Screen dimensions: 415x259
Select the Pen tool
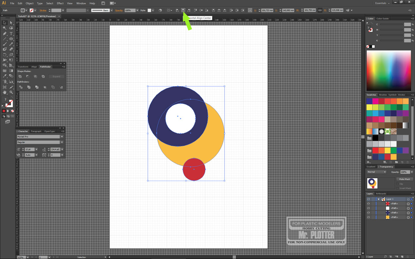(5, 34)
